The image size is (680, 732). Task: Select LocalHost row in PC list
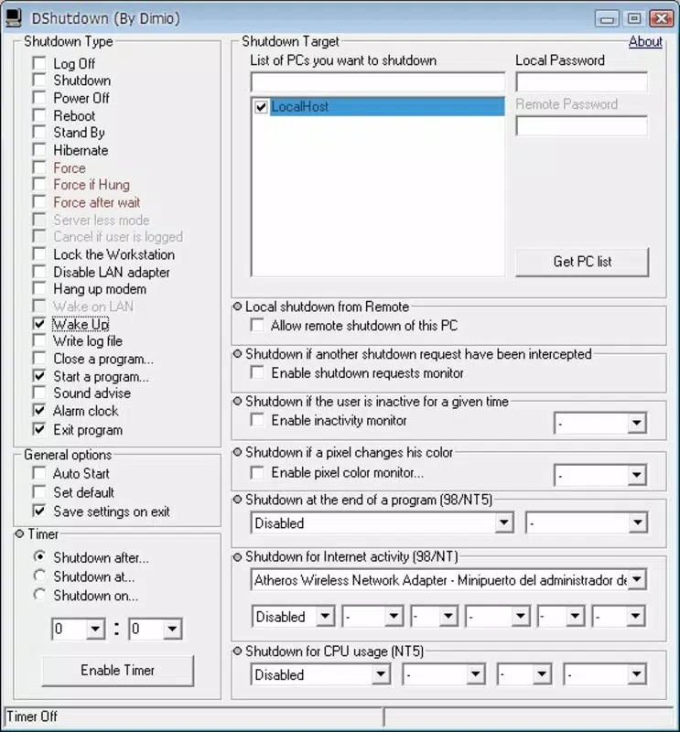pos(387,106)
